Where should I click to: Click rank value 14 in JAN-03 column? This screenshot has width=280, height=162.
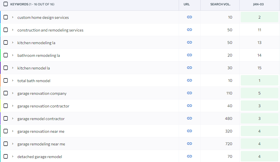(260, 55)
